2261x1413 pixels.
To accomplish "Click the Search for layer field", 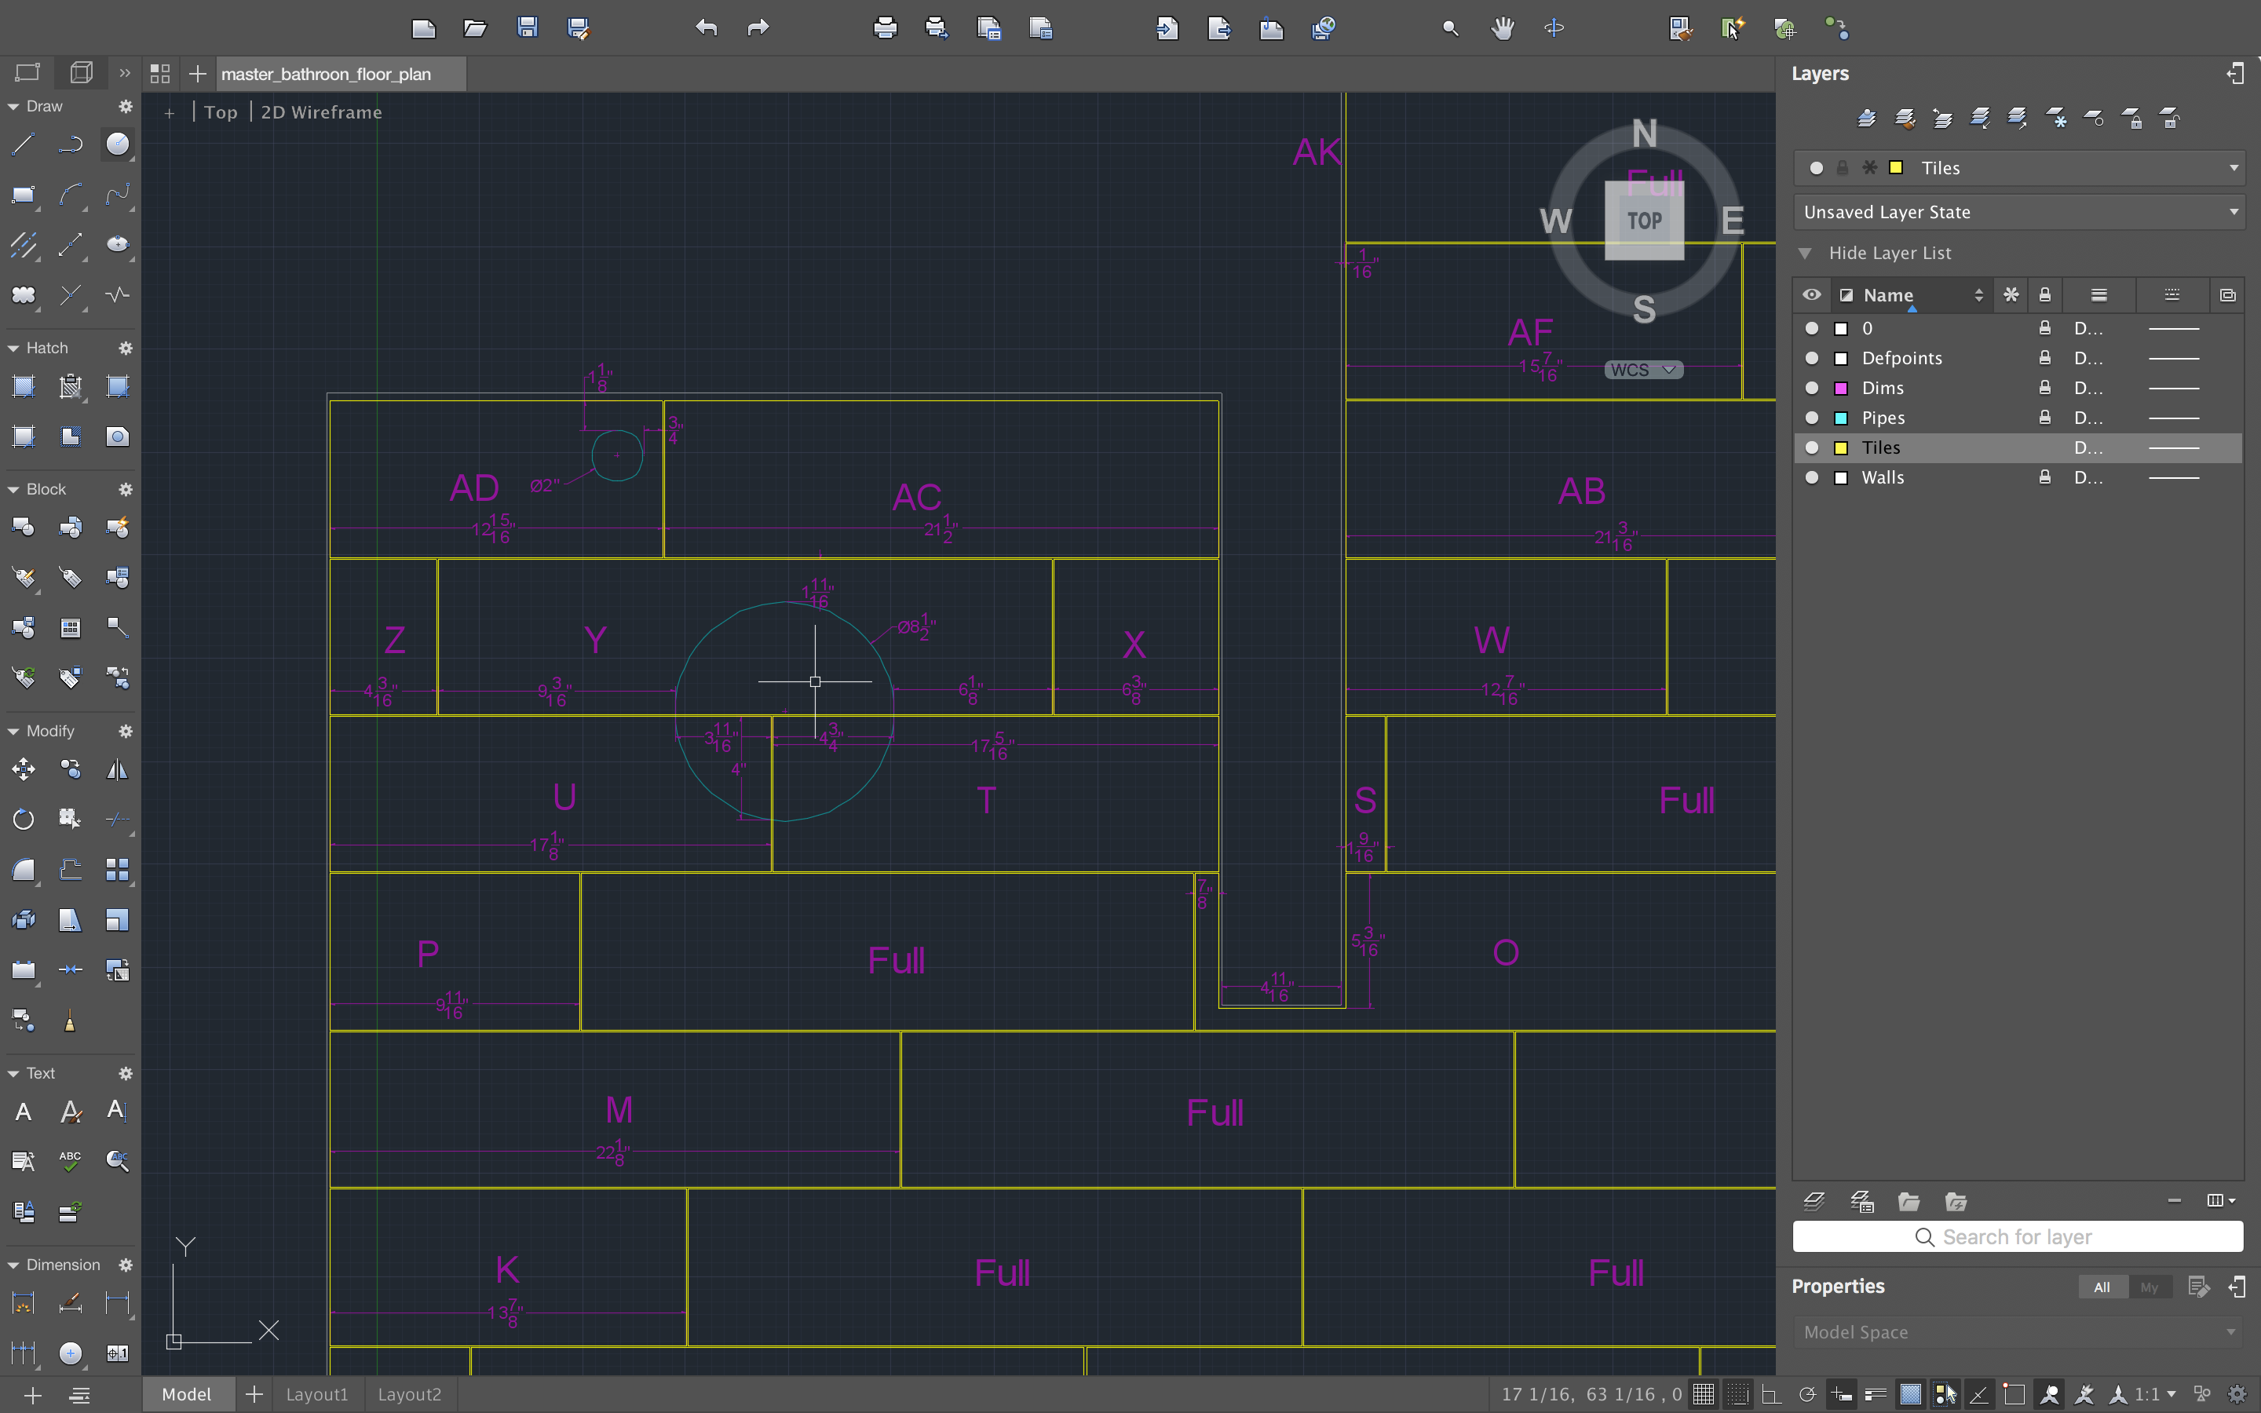I will click(2017, 1236).
